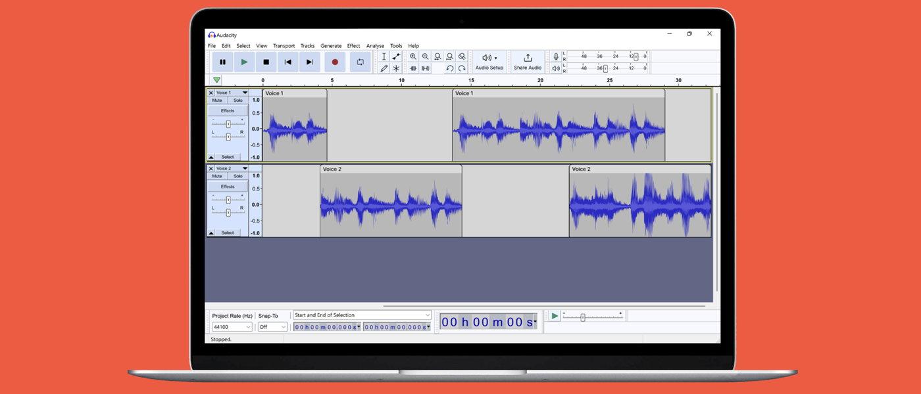Click the Silence audio selection icon
This screenshot has height=394, width=921.
(425, 68)
